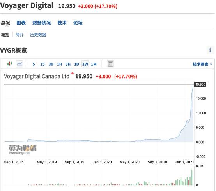Screen dimensions: 216x191
Task: Click the May 1, 2020 date label
Action: coord(129,162)
